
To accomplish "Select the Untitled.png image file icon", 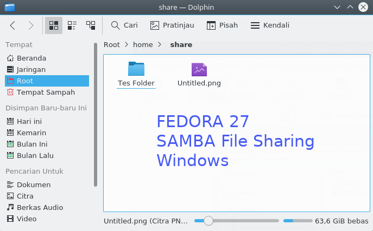I will click(x=199, y=69).
